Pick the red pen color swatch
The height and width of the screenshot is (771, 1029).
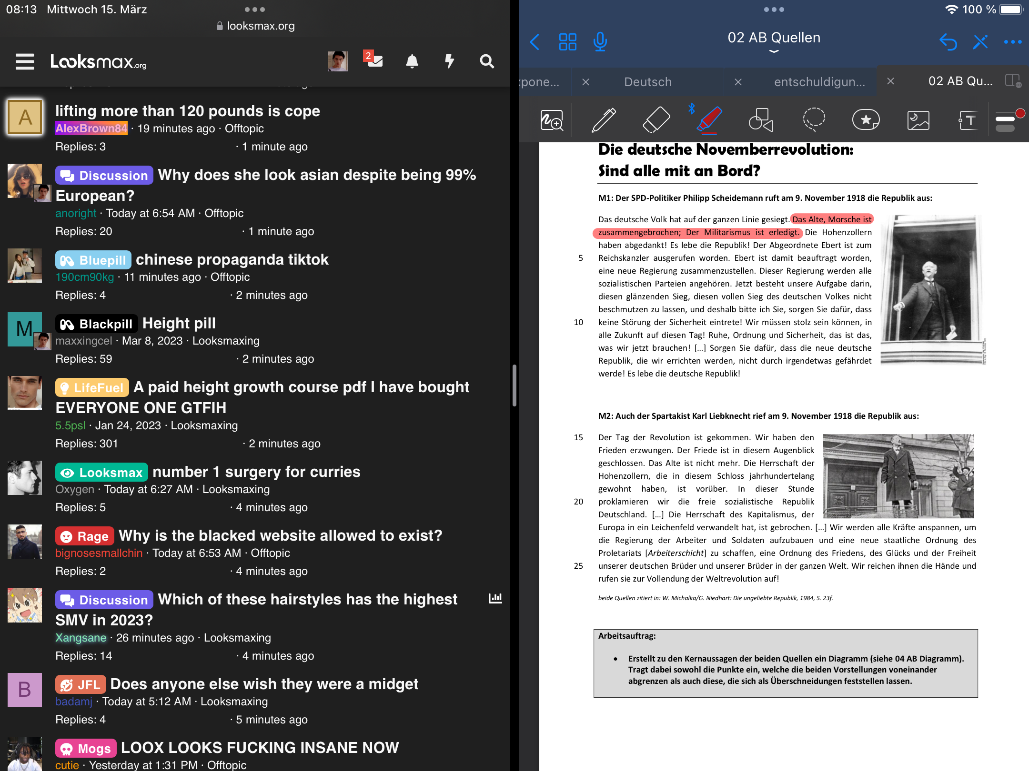(1020, 113)
